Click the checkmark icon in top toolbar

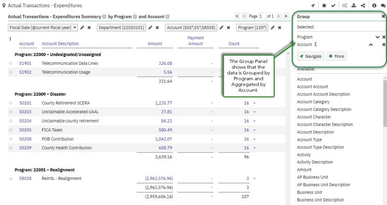point(333,5)
